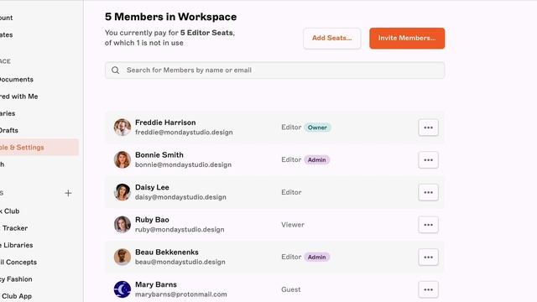This screenshot has height=302, width=537.
Task: Click the name Beau Bekkenenks
Action: click(x=167, y=253)
